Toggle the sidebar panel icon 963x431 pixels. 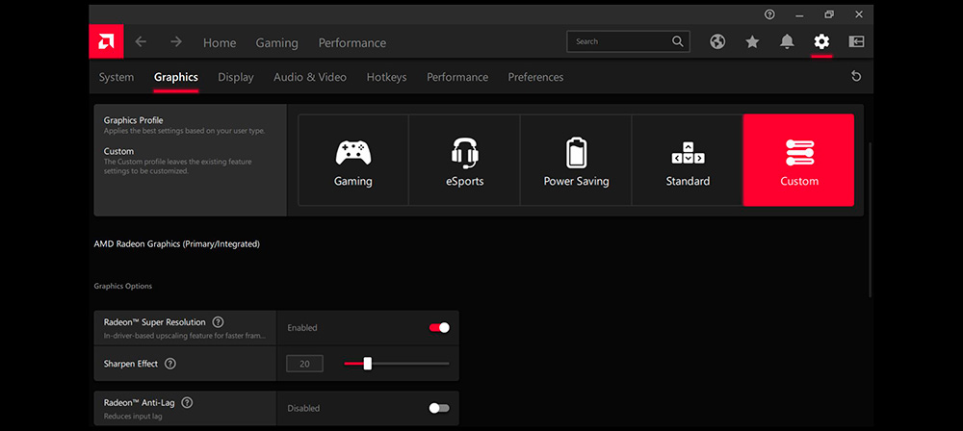pyautogui.click(x=856, y=41)
